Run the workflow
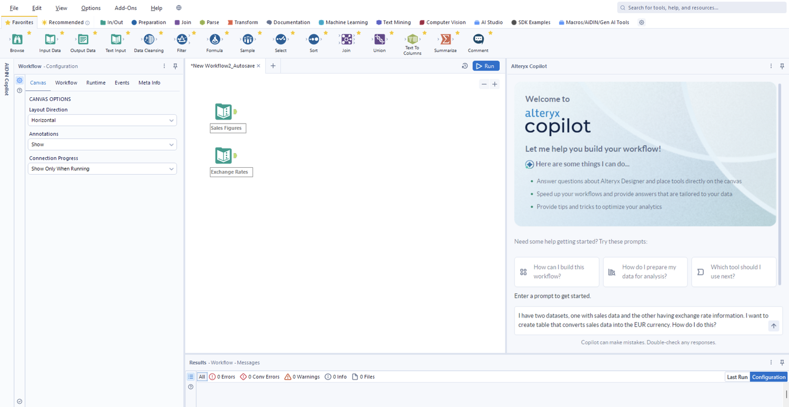The height and width of the screenshot is (407, 789). (x=485, y=66)
